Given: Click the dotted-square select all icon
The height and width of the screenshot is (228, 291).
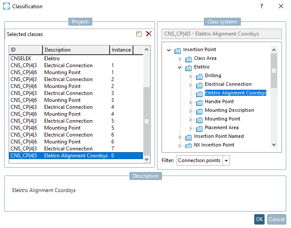Looking at the screenshot, I should pos(139,34).
